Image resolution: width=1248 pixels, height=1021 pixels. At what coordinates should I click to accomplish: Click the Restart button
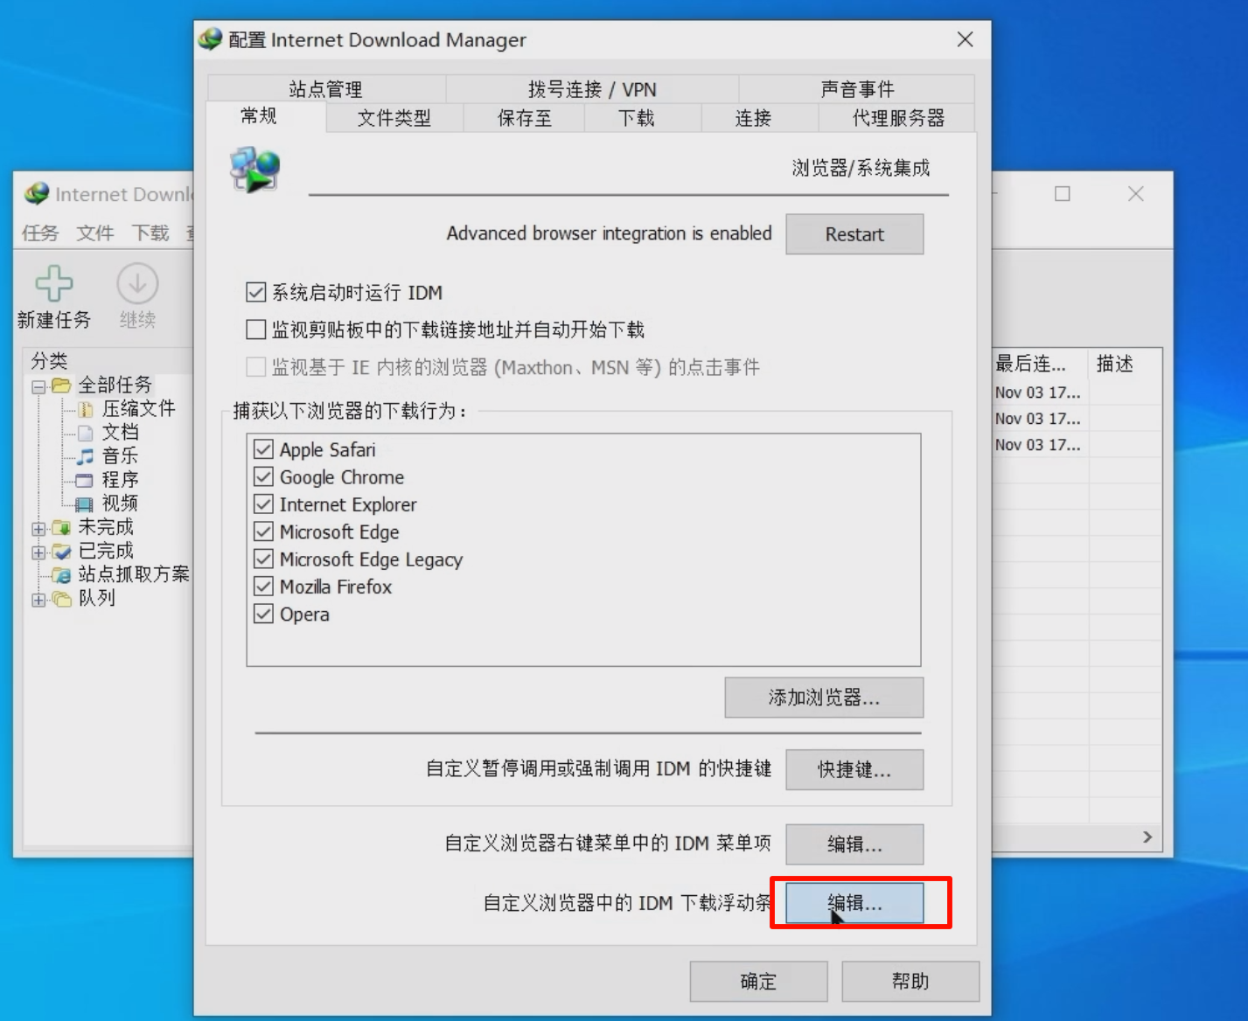tap(854, 234)
